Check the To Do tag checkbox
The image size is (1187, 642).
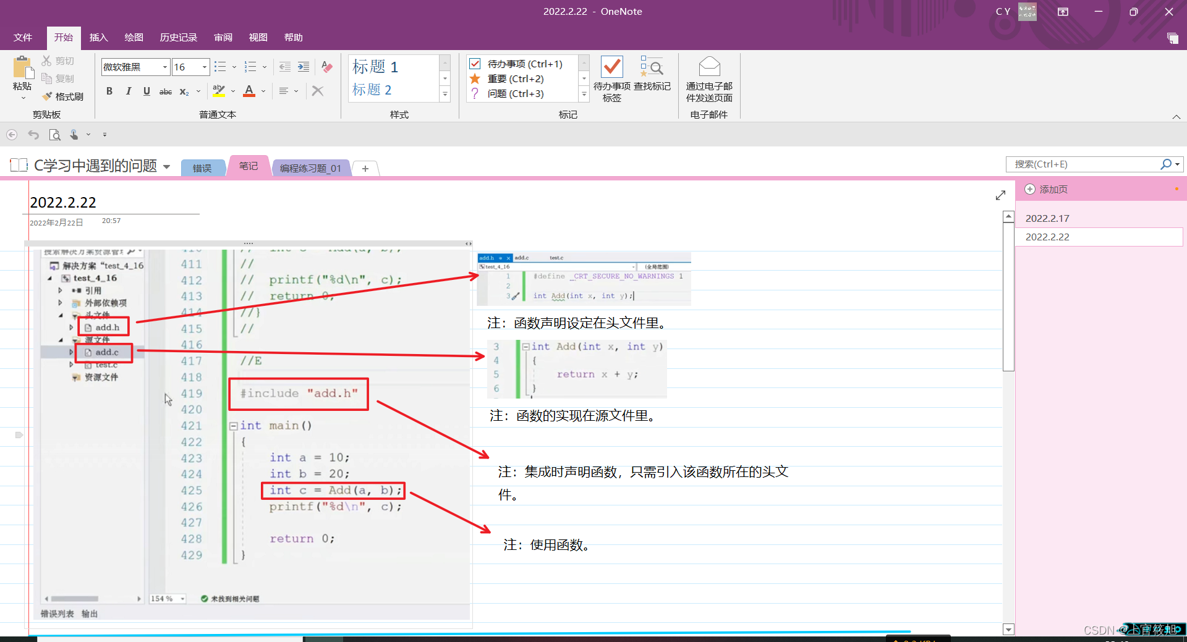[x=475, y=64]
